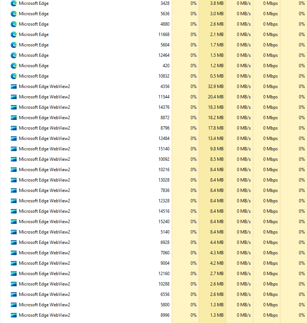Select WebView2 name in row PID 10216
The image size is (307, 323).
point(44,170)
